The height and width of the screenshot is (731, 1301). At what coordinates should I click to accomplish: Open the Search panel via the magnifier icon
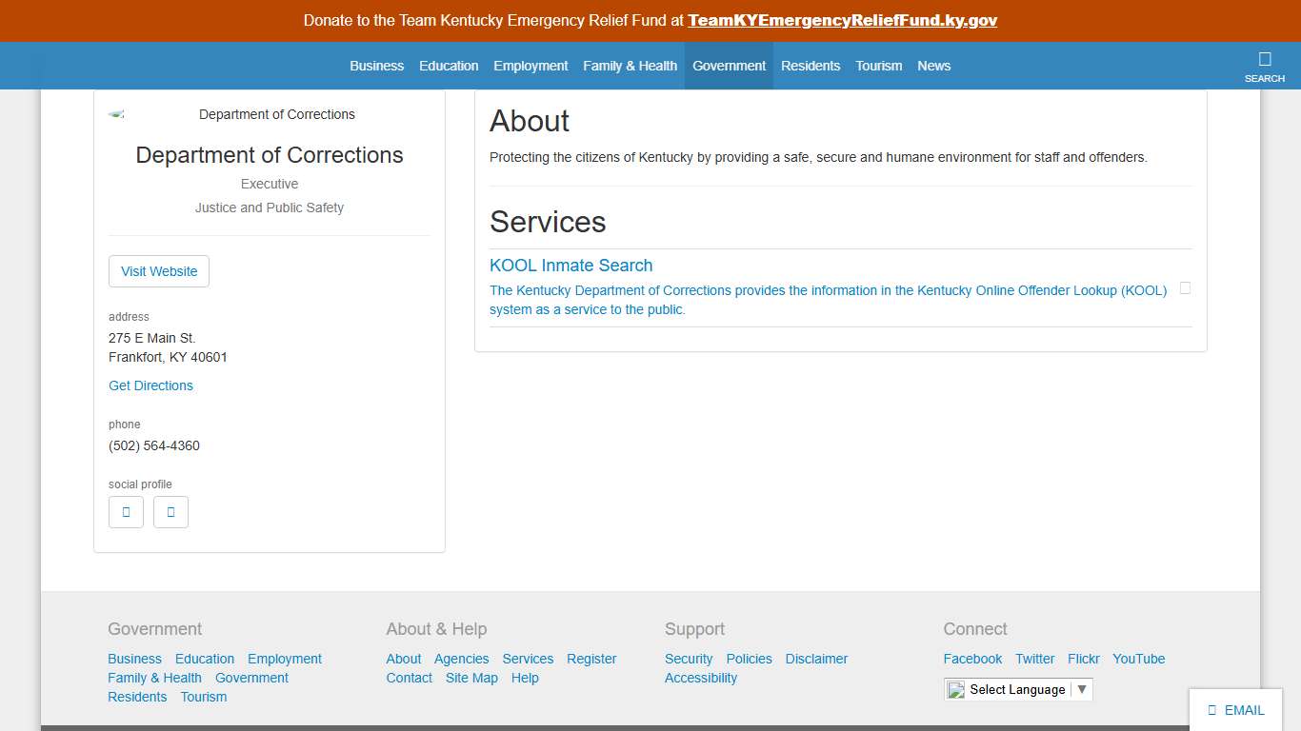1265,59
